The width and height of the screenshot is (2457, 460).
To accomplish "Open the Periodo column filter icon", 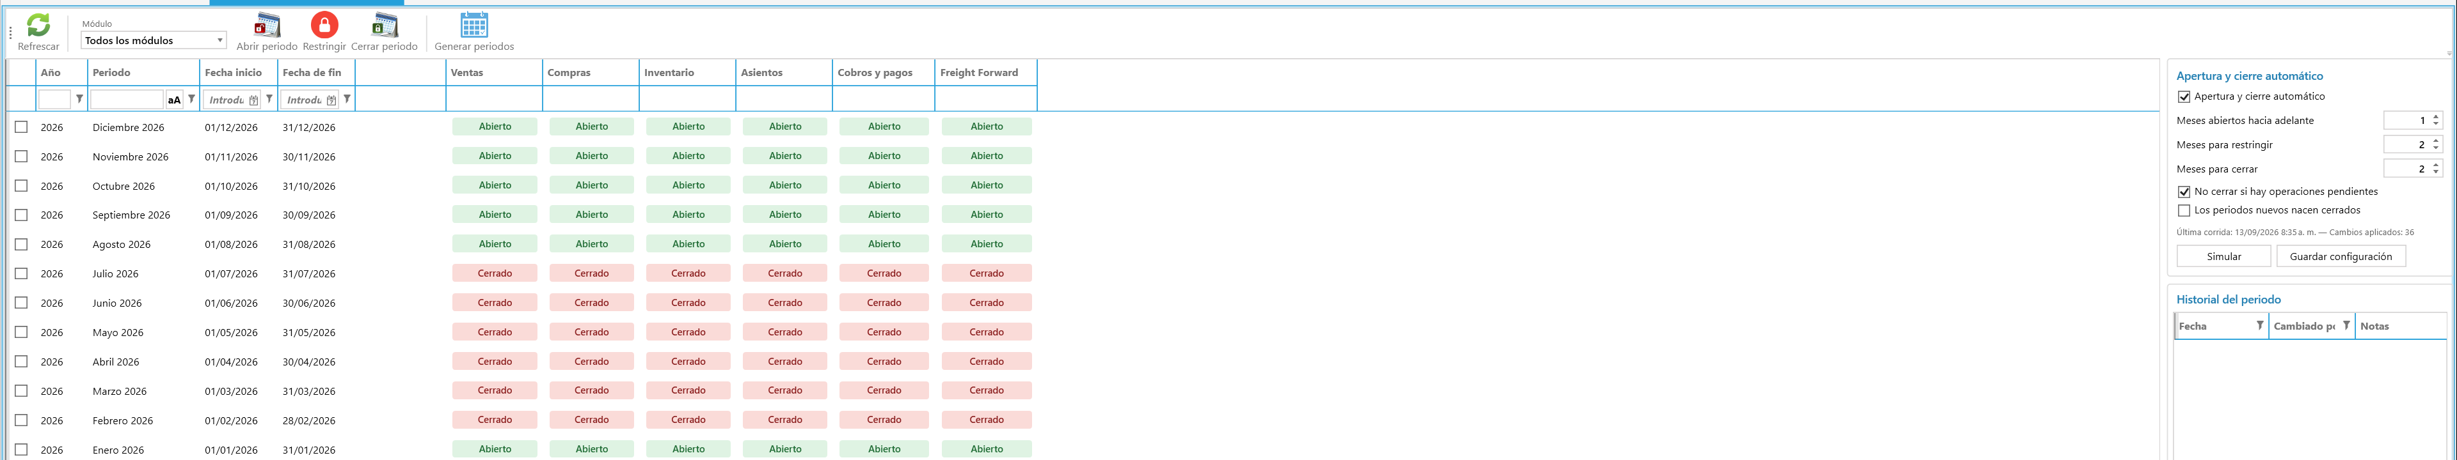I will point(192,99).
